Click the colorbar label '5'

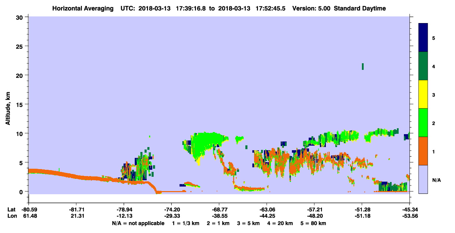[434, 38]
